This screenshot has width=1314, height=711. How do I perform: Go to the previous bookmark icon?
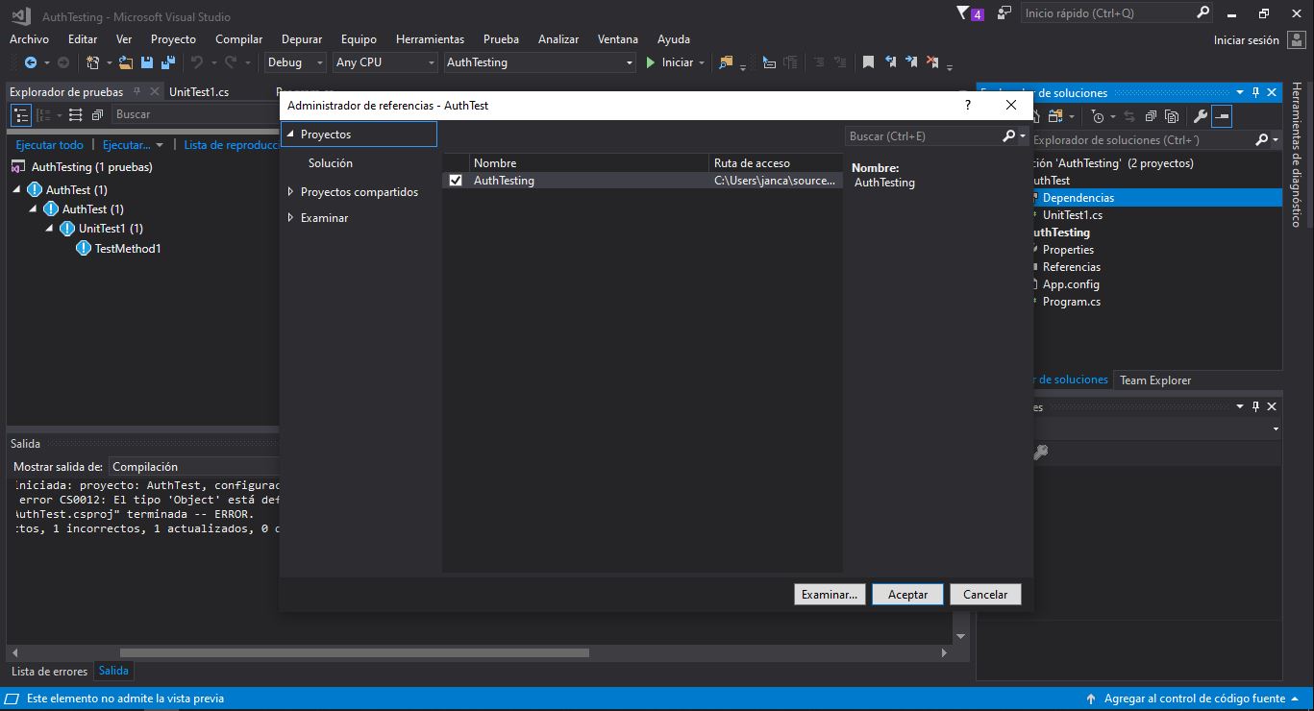(x=890, y=62)
